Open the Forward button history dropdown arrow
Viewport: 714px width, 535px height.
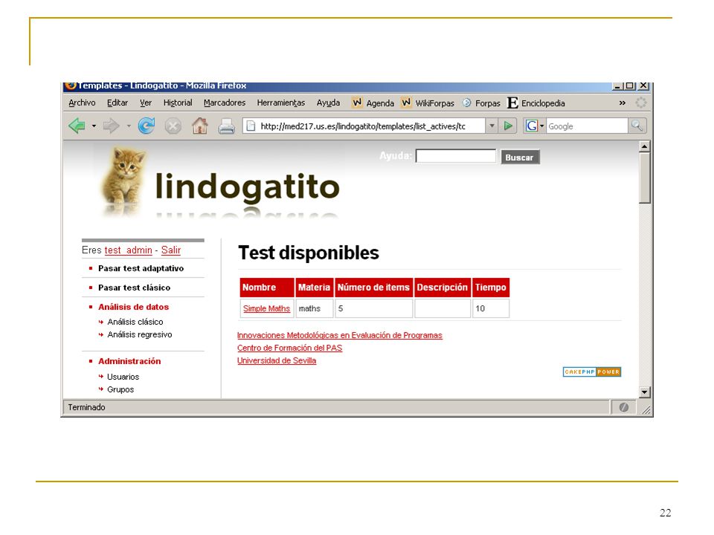[129, 126]
